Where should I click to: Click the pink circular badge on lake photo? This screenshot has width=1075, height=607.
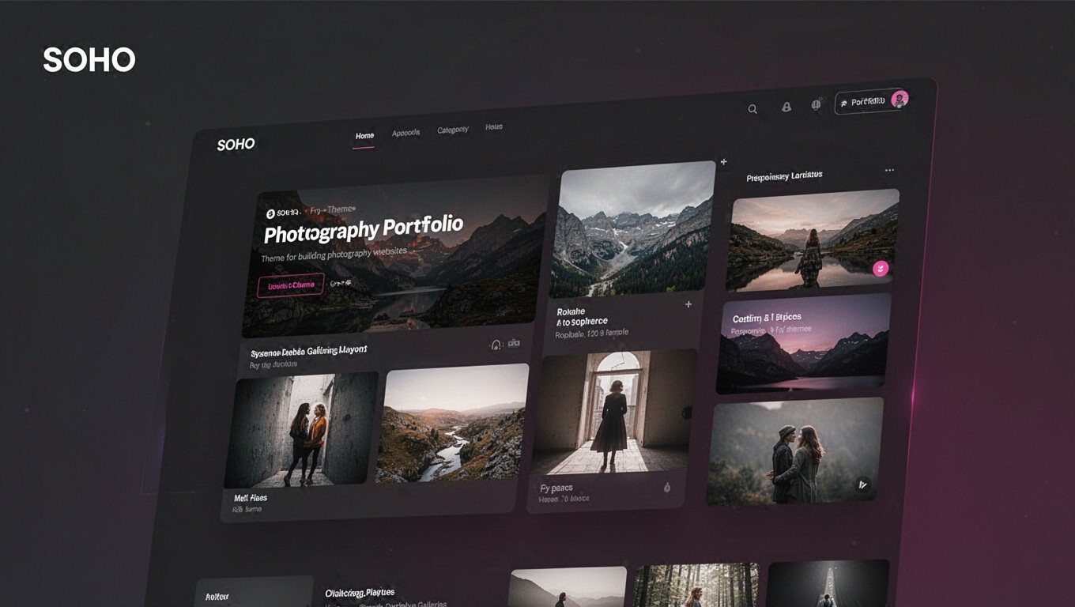(x=880, y=269)
